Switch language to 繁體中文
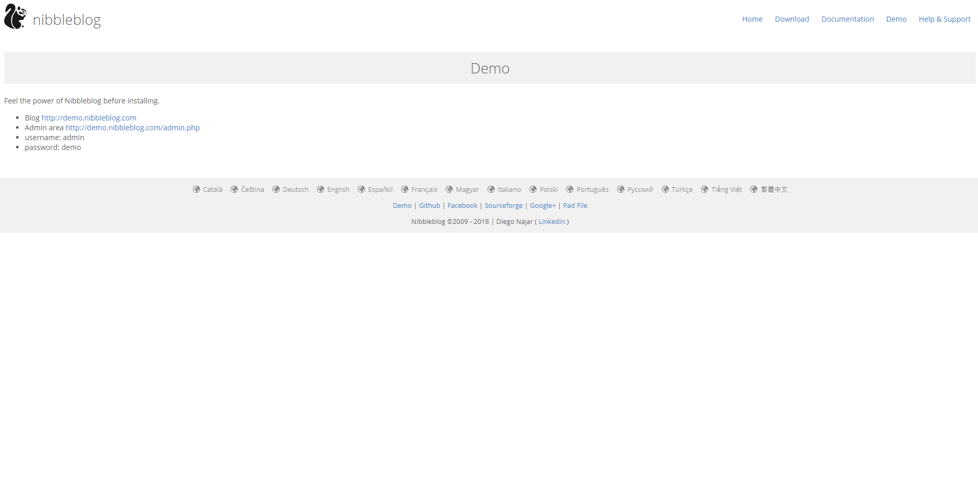978x485 pixels. [774, 190]
